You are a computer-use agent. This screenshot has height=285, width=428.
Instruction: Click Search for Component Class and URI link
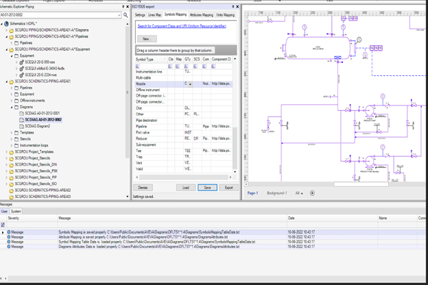coord(182,26)
